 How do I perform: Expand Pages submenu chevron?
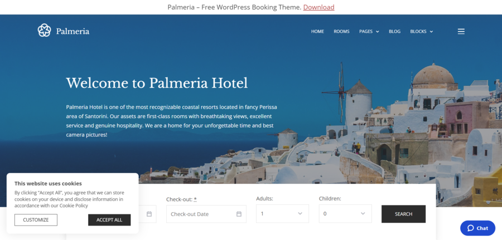point(378,32)
